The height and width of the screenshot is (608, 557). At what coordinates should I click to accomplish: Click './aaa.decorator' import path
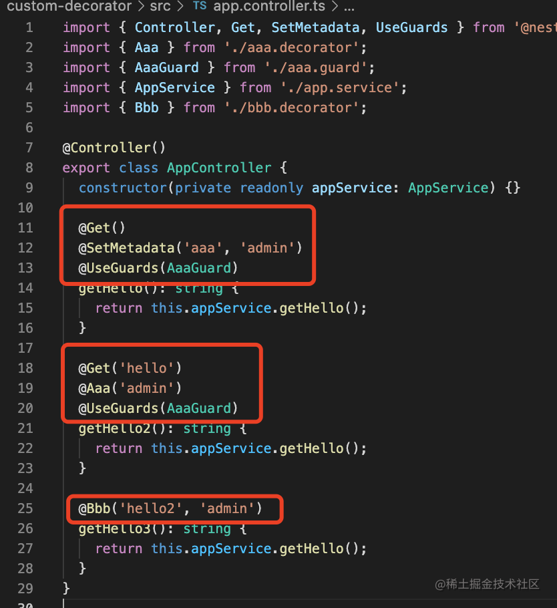(x=292, y=47)
